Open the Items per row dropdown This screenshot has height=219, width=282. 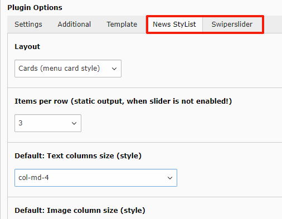coord(48,123)
